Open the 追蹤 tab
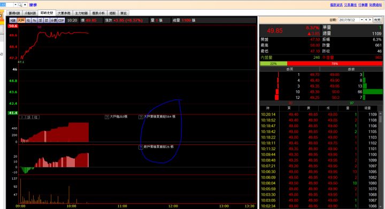 tap(112, 13)
